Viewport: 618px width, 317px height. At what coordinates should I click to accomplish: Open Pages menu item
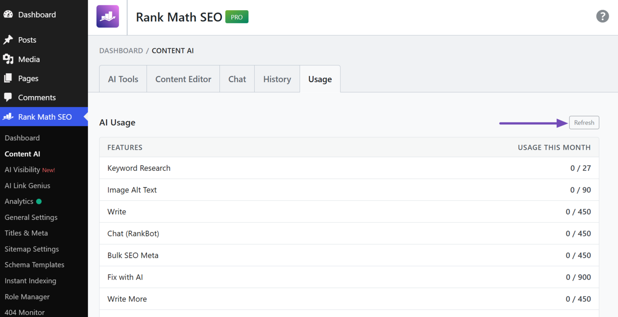tap(28, 78)
